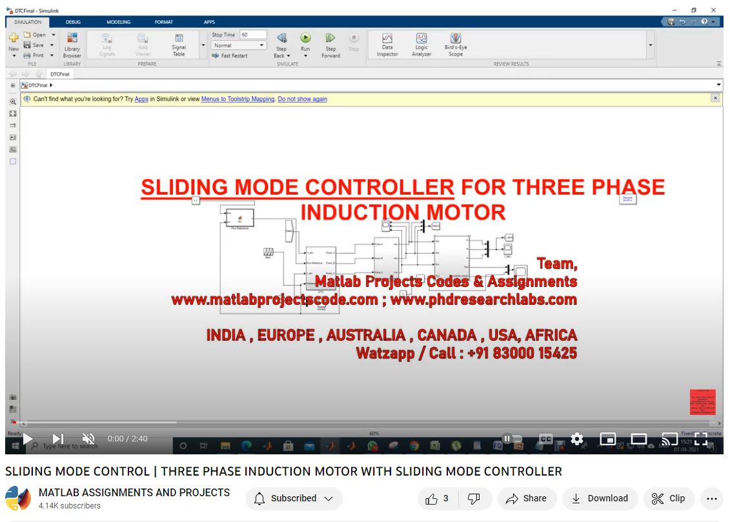Viewport: 730px width, 522px height.
Task: Click the Run simulation button
Action: coord(305,39)
